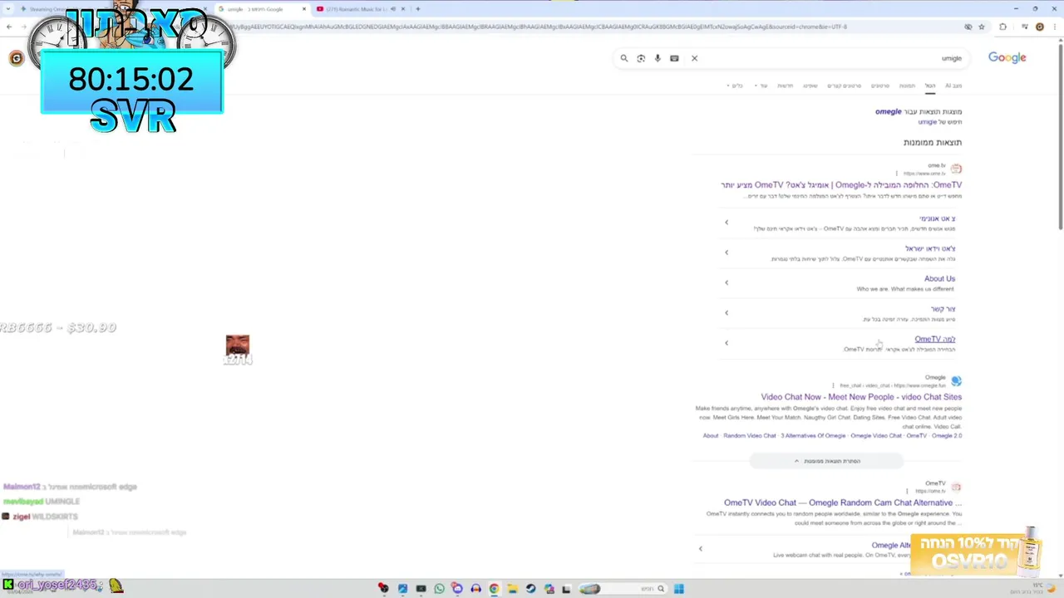This screenshot has height=598, width=1064.
Task: Open Steam from the taskbar
Action: tap(530, 589)
